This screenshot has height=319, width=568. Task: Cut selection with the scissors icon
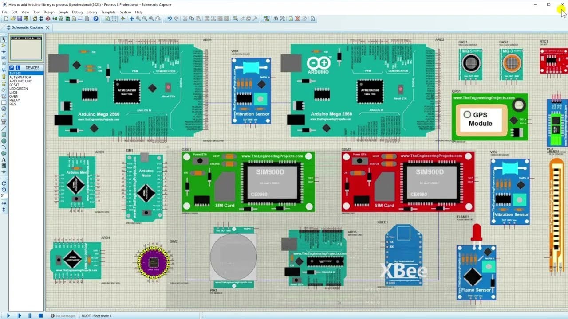pyautogui.click(x=185, y=19)
